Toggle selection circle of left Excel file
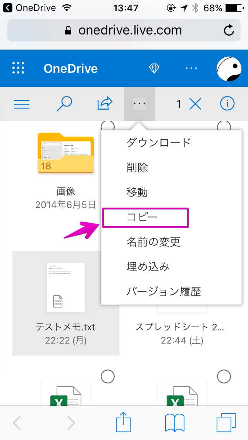Viewport: 248px width, 440px height. (x=108, y=376)
